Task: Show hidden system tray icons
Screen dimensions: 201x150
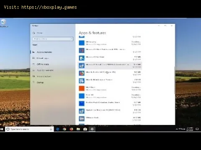Action: [x=177, y=129]
